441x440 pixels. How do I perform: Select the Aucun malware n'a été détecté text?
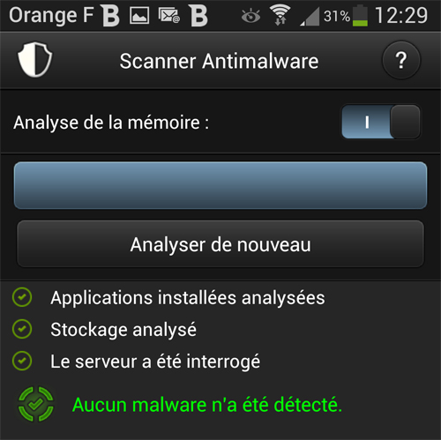[207, 405]
